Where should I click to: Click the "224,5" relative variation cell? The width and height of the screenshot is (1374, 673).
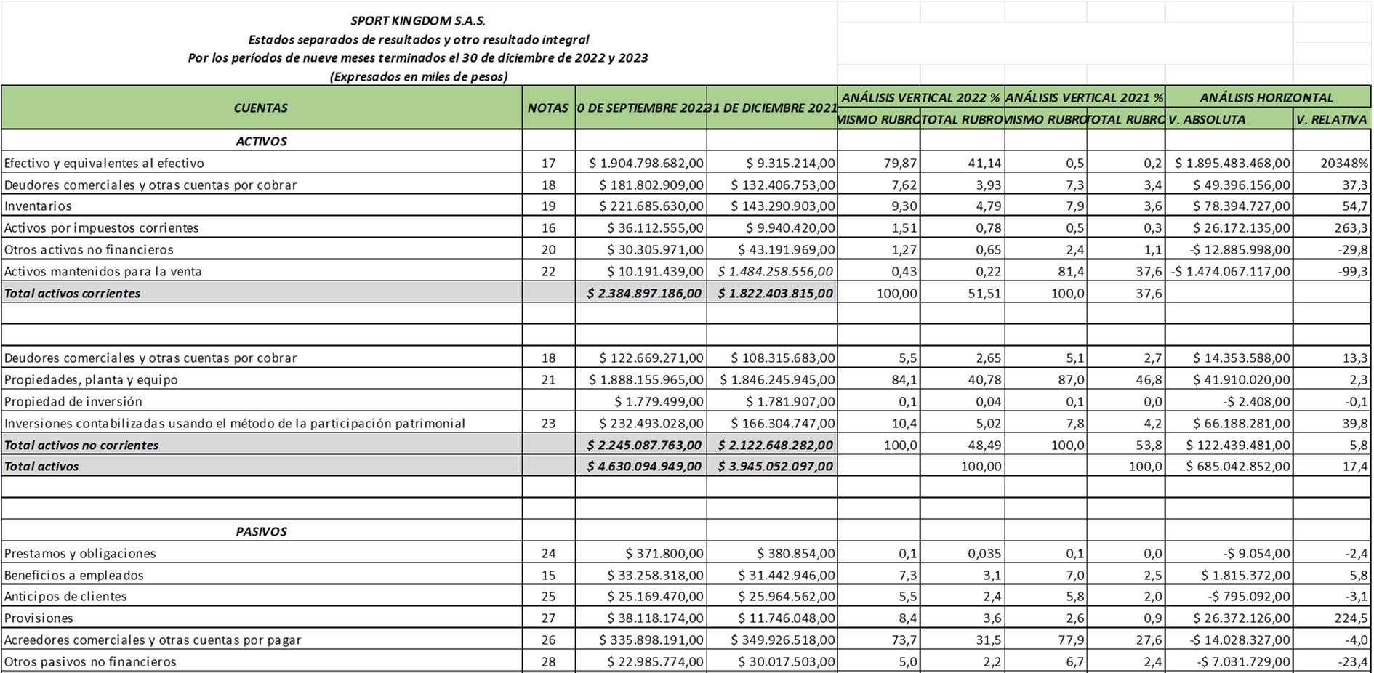[x=1332, y=618]
